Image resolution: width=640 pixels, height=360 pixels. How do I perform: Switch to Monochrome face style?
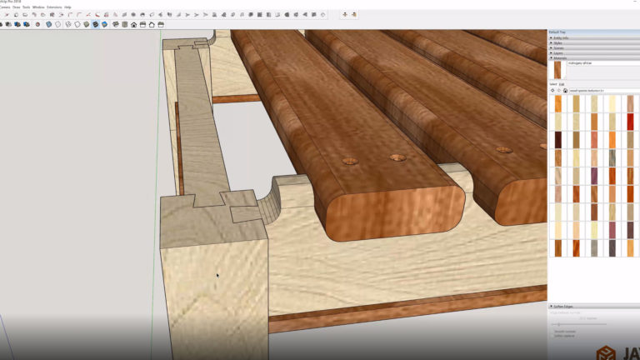point(104,24)
